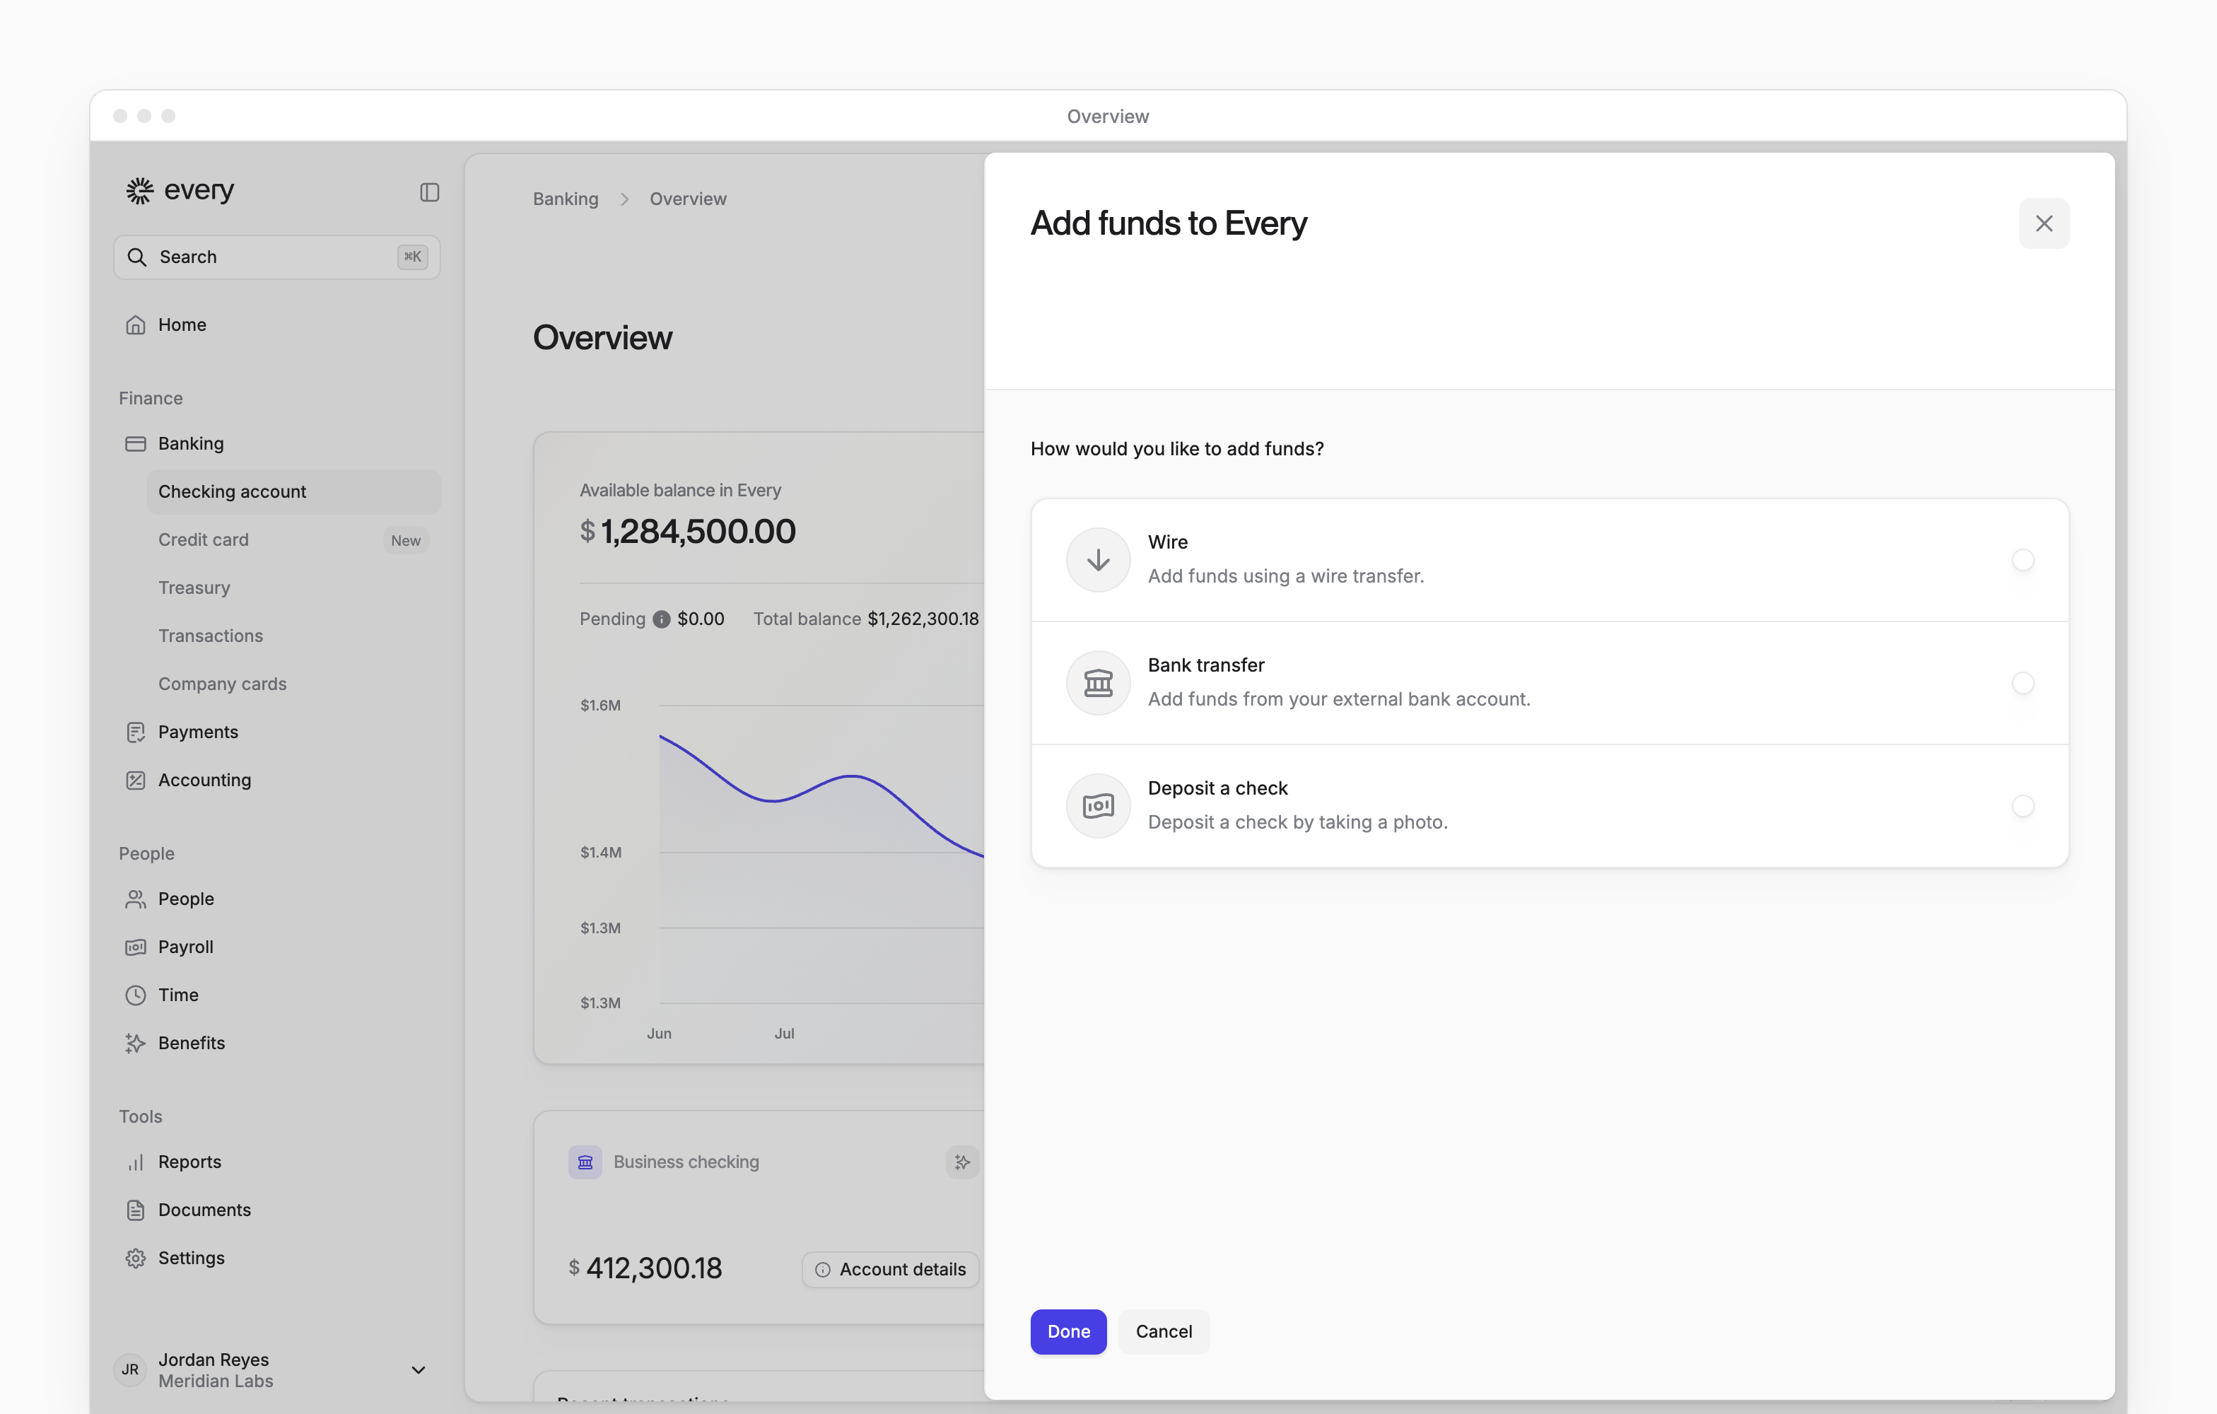Click the Total balance $1,262,300.18 value
This screenshot has height=1414, width=2217.
pos(923,619)
